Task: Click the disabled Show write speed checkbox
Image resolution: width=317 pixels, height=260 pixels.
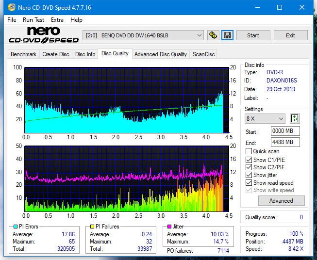Action: point(249,190)
